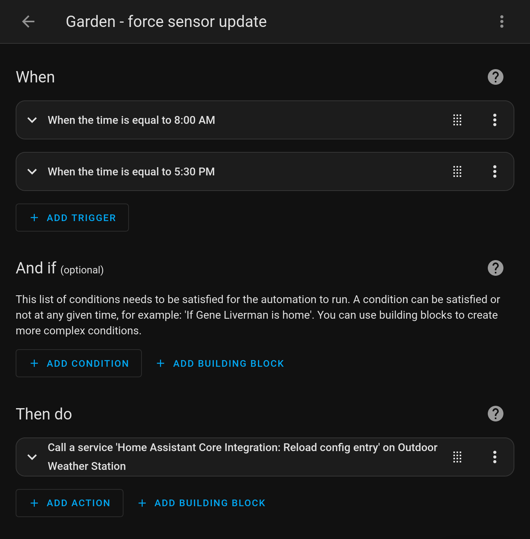This screenshot has height=539, width=530.
Task: Click the Add Trigger button
Action: click(72, 218)
